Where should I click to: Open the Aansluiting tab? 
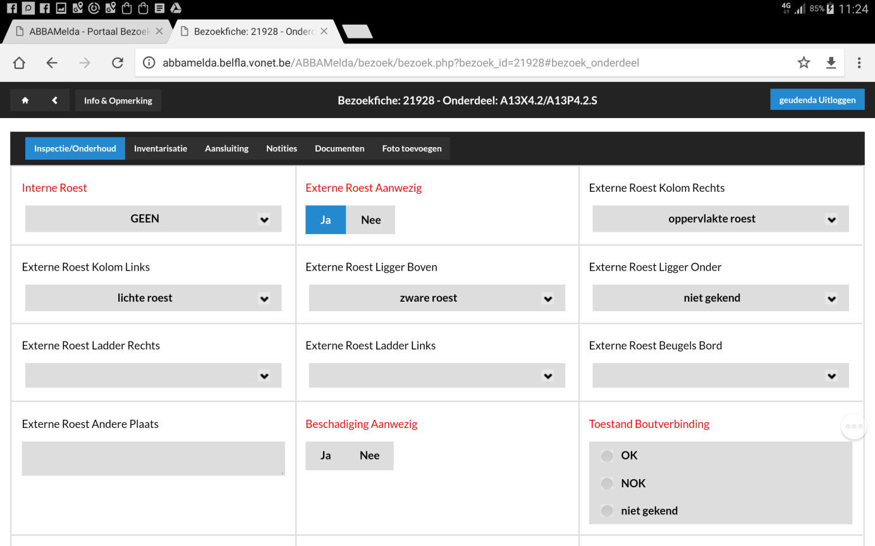226,148
